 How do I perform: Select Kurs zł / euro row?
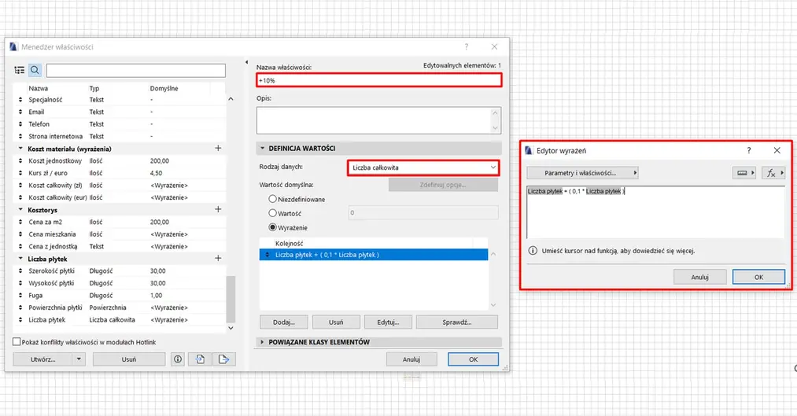click(120, 173)
